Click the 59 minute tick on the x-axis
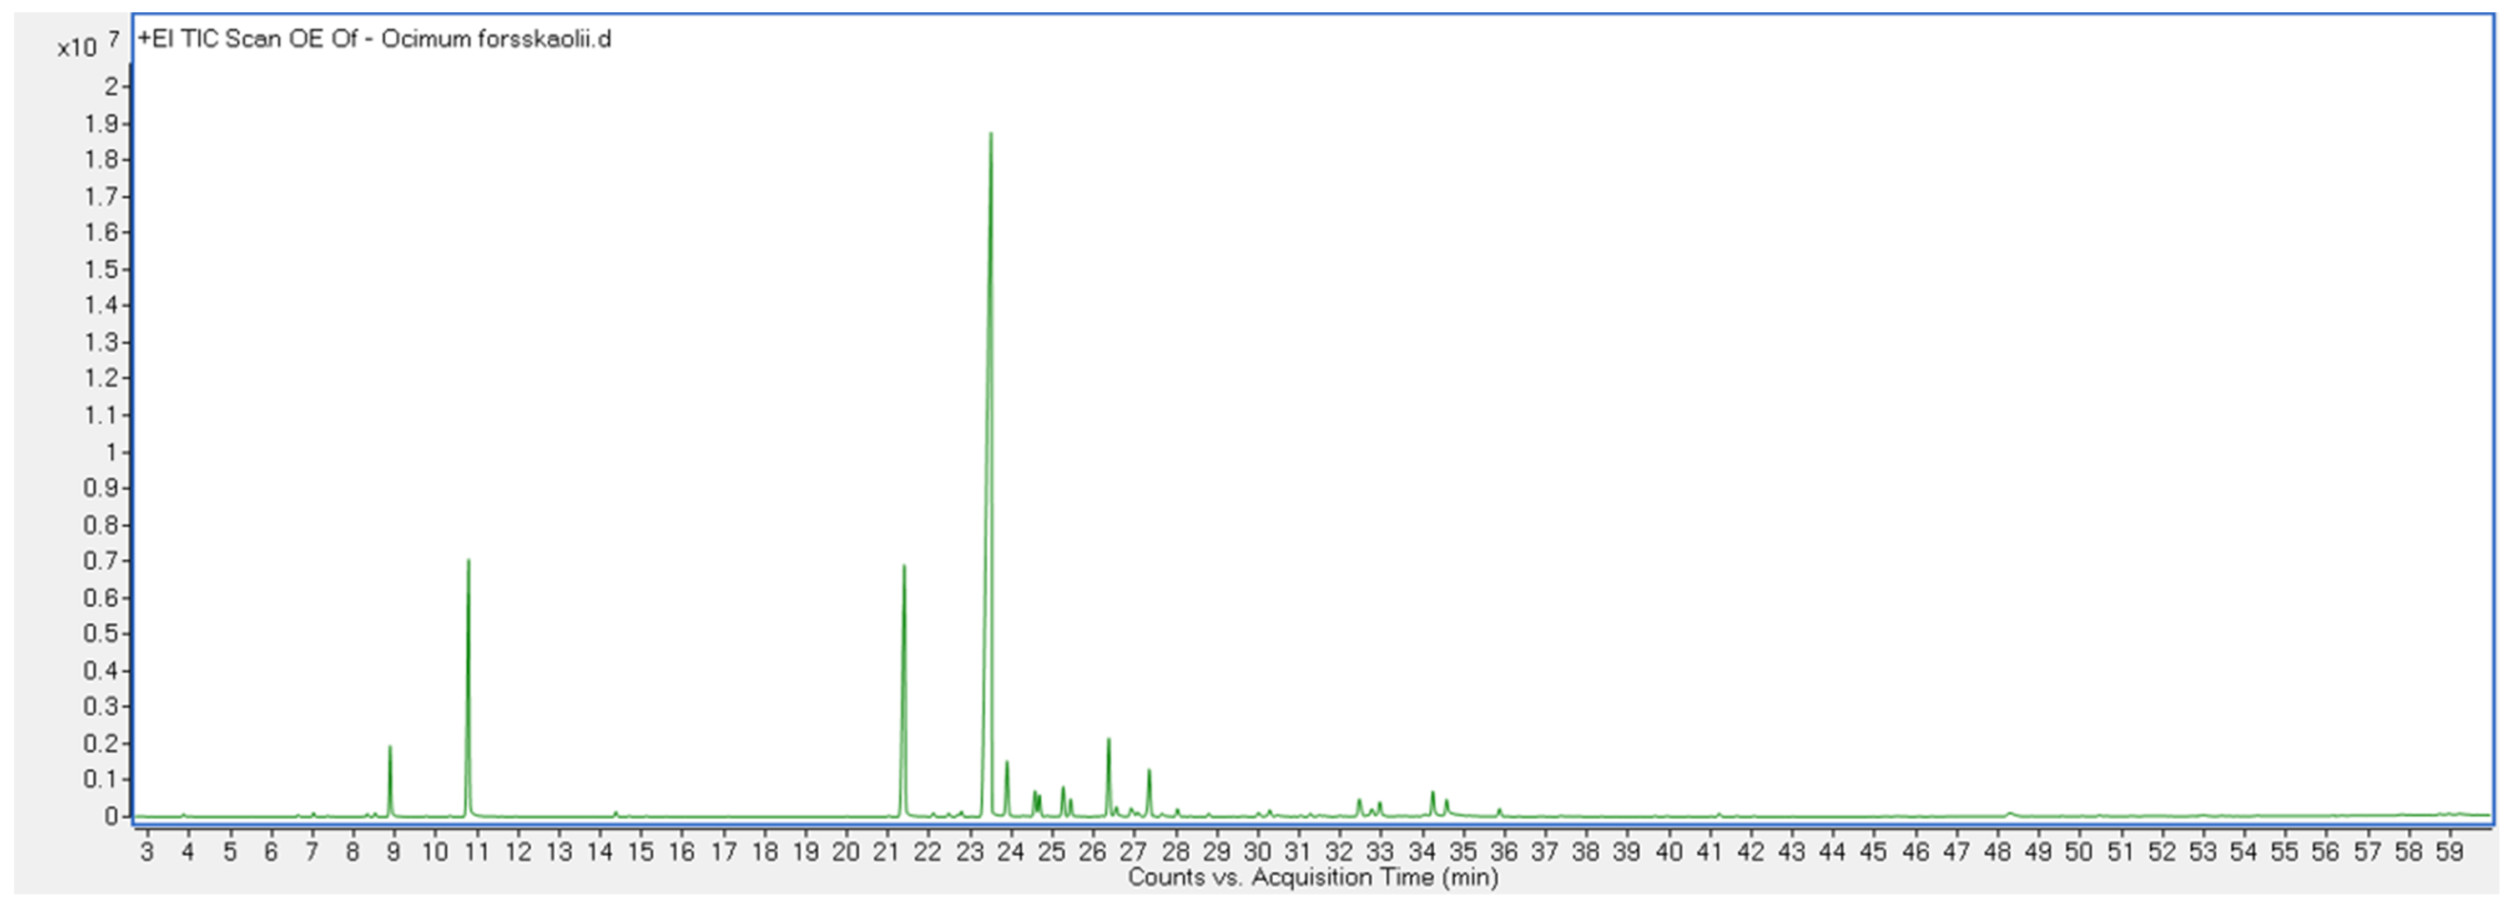Viewport: 2511px width, 909px height. [x=2449, y=851]
